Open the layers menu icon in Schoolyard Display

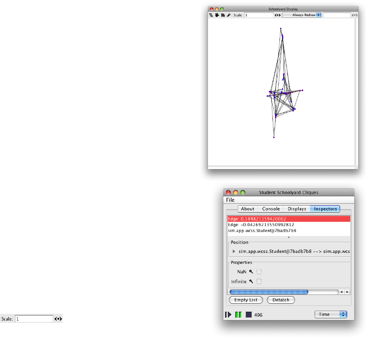pos(211,15)
